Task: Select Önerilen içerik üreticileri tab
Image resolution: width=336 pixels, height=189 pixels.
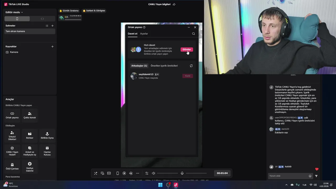Action: pos(164,66)
